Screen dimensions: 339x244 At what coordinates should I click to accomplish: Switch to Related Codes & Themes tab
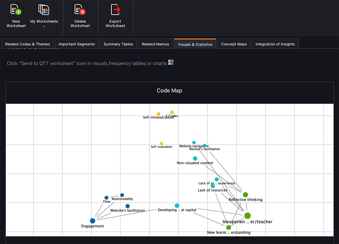pos(28,44)
